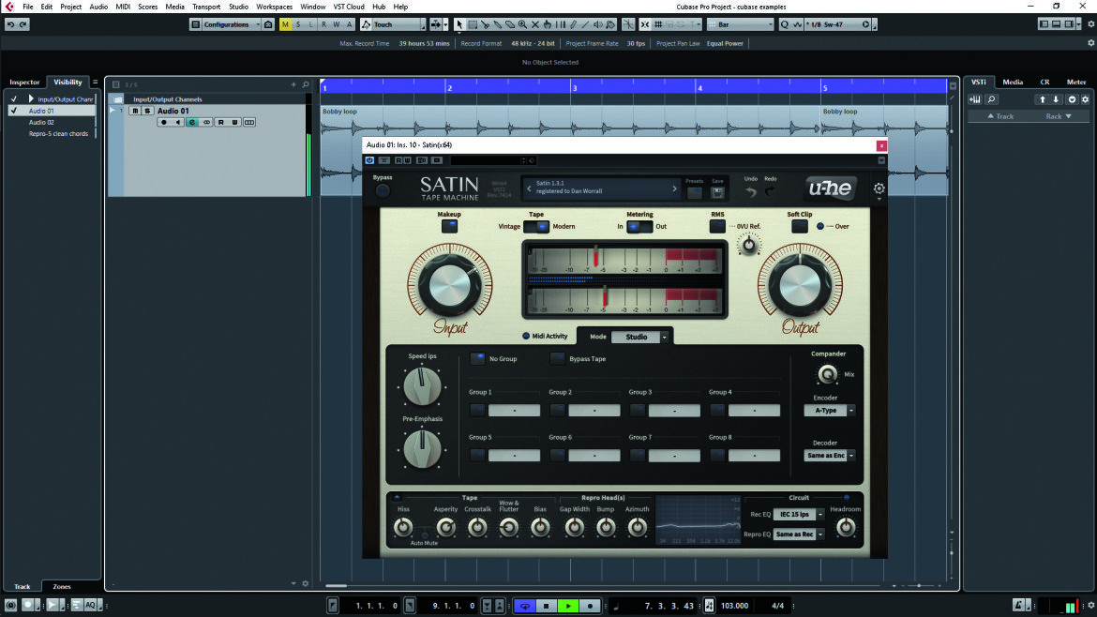Open the Repro EQ Same as Rec dropdown
The image size is (1097, 617).
[x=799, y=534]
